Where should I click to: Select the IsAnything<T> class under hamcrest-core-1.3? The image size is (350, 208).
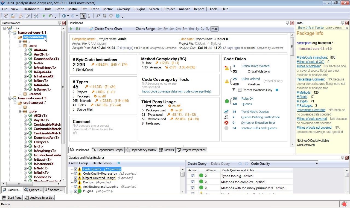[x=45, y=151]
